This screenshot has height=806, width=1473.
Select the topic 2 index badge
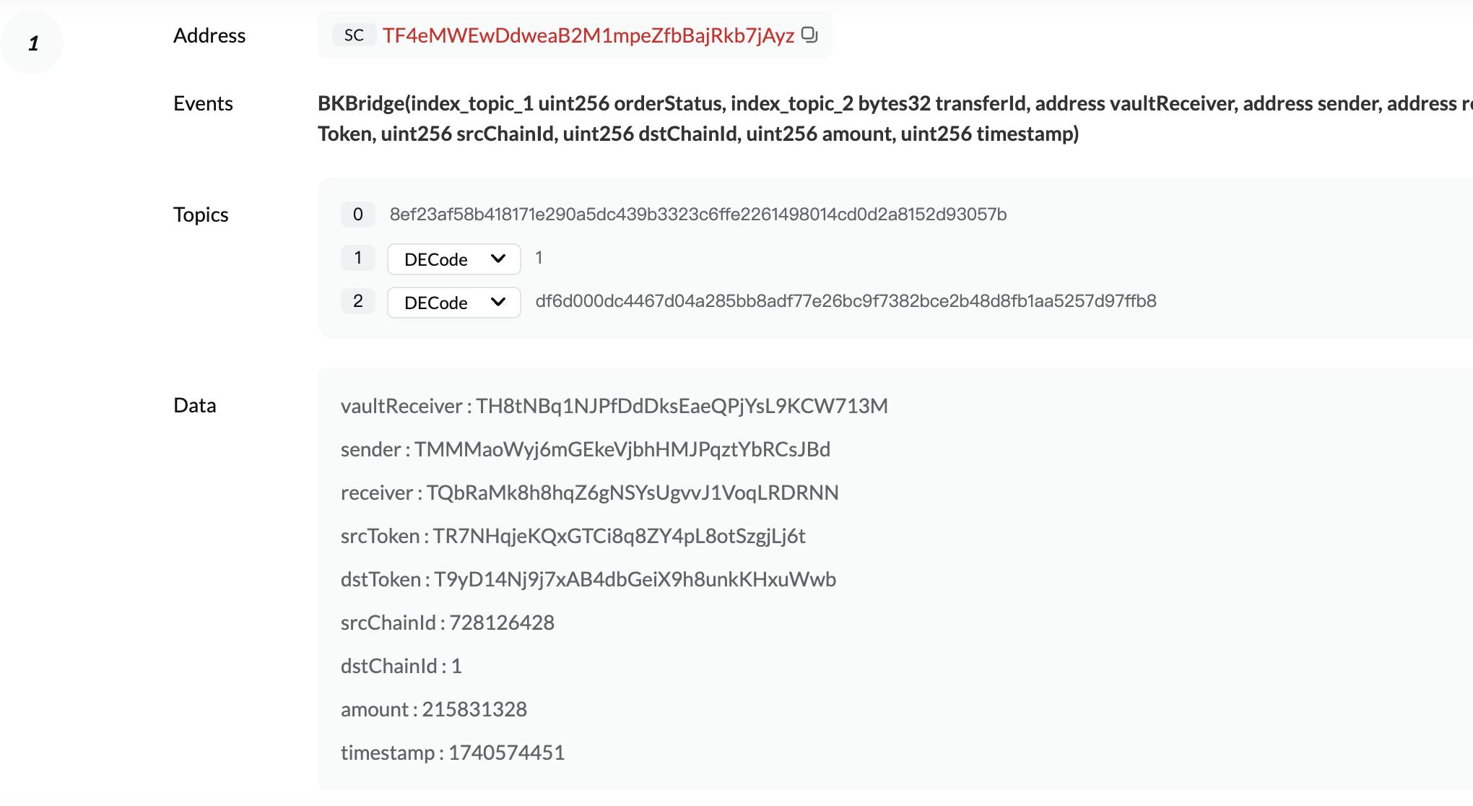[357, 301]
